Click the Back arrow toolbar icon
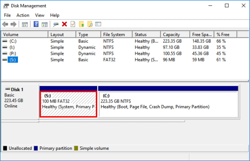This screenshot has height=161, width=250. tap(5, 24)
